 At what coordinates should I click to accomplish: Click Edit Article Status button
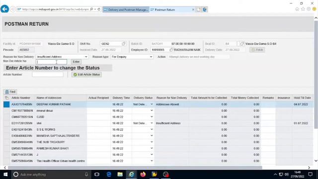[86, 75]
